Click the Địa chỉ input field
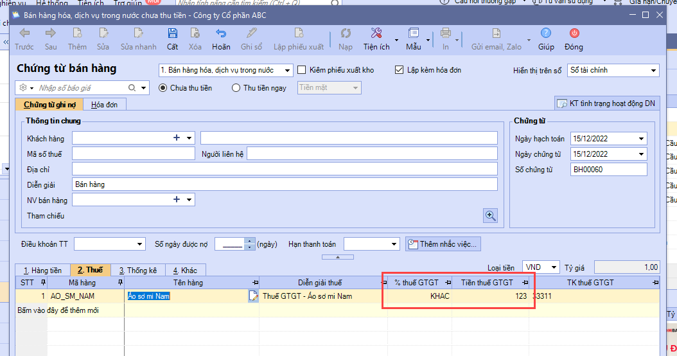The height and width of the screenshot is (356, 677). pyautogui.click(x=285, y=169)
